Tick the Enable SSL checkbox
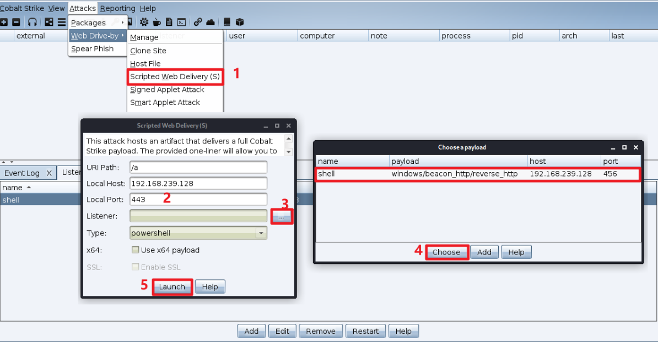The width and height of the screenshot is (658, 342). pos(135,267)
